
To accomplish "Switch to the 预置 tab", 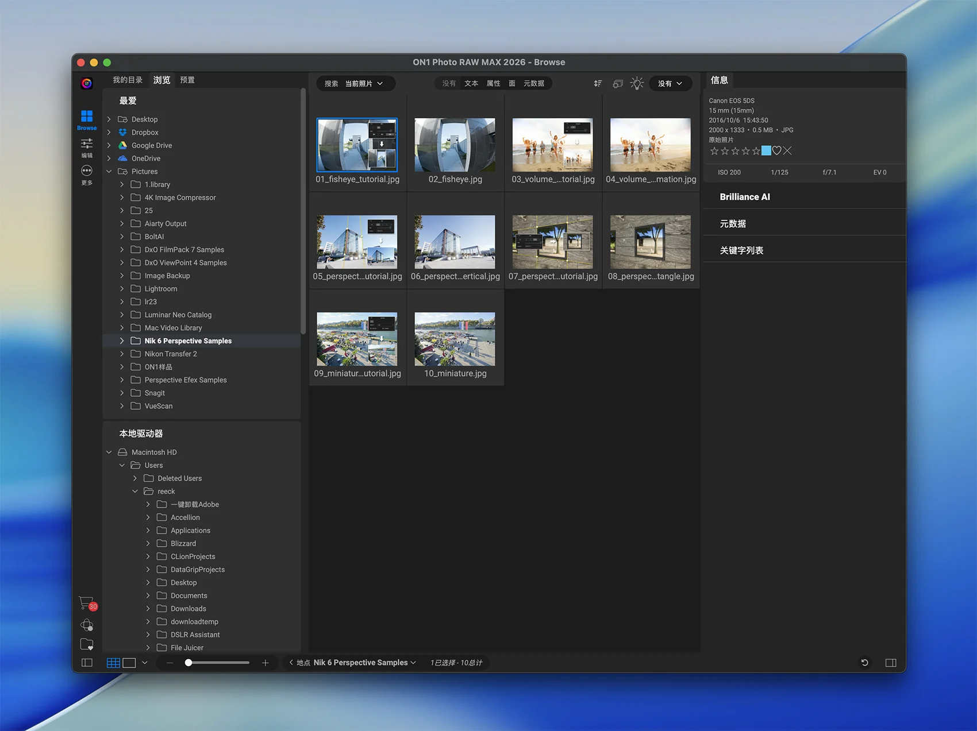I will (187, 80).
